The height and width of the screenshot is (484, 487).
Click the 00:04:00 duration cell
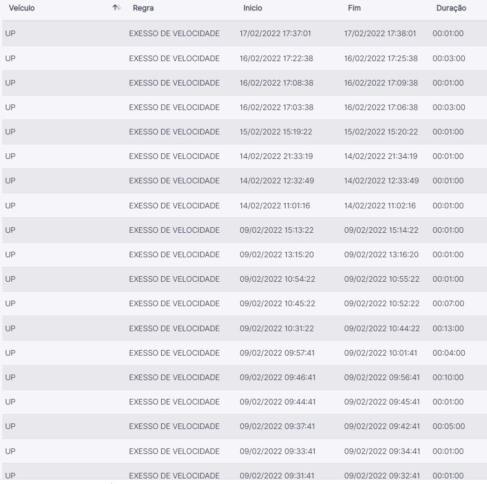[448, 353]
